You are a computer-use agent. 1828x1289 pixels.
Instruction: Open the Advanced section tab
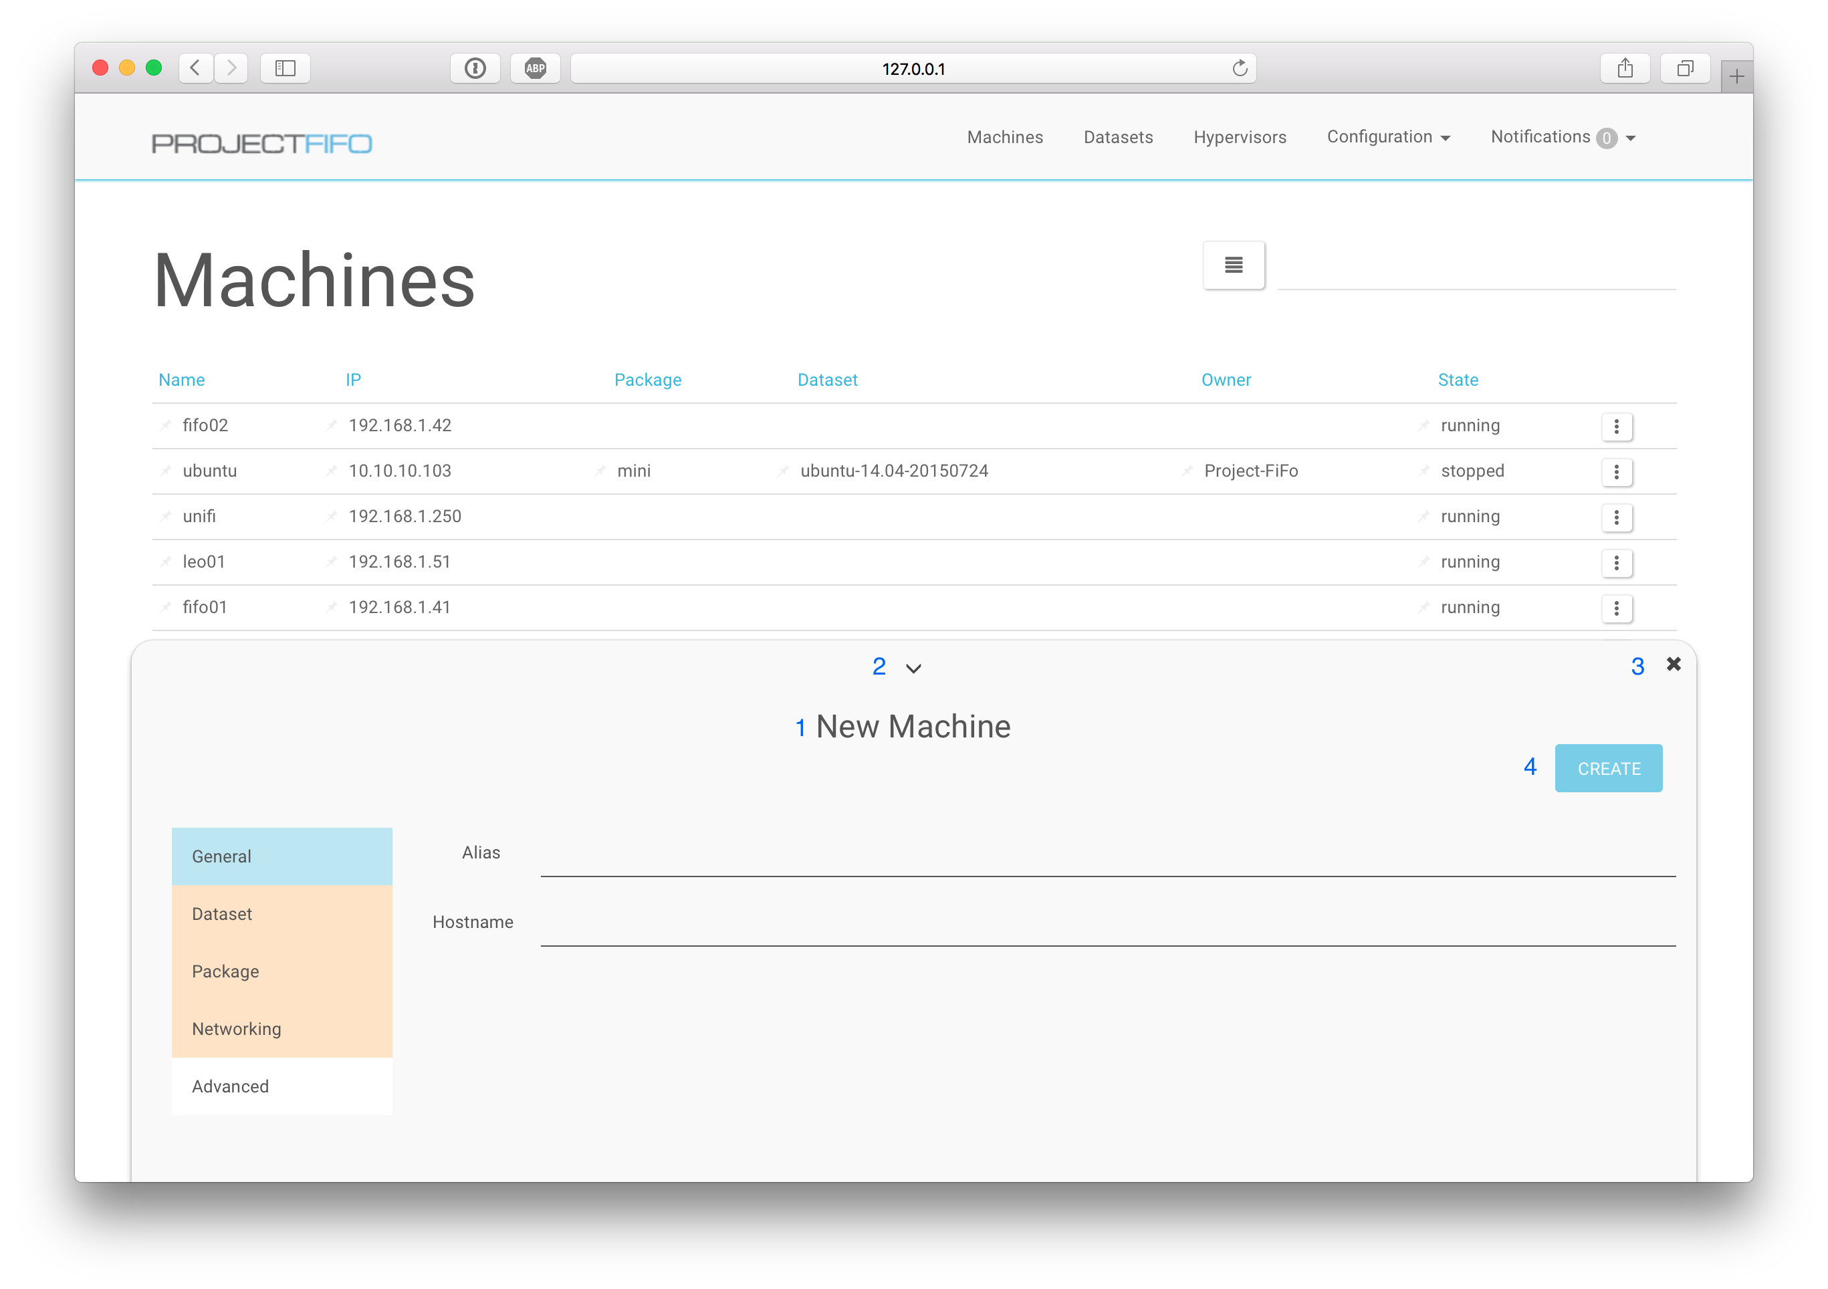point(282,1086)
